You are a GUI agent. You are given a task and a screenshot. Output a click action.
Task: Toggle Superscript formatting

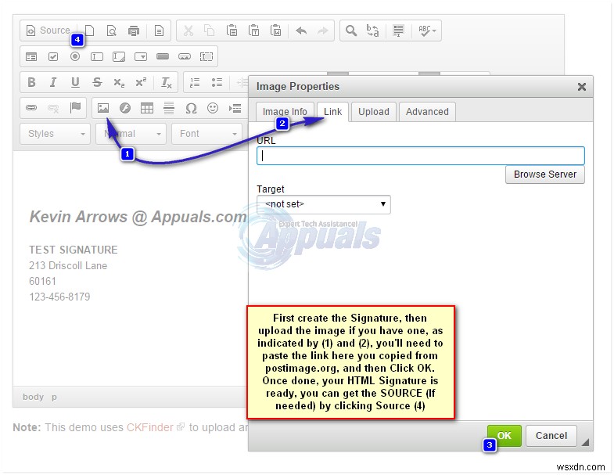141,82
